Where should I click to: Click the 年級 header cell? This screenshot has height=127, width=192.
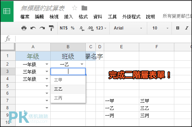coord(33,56)
